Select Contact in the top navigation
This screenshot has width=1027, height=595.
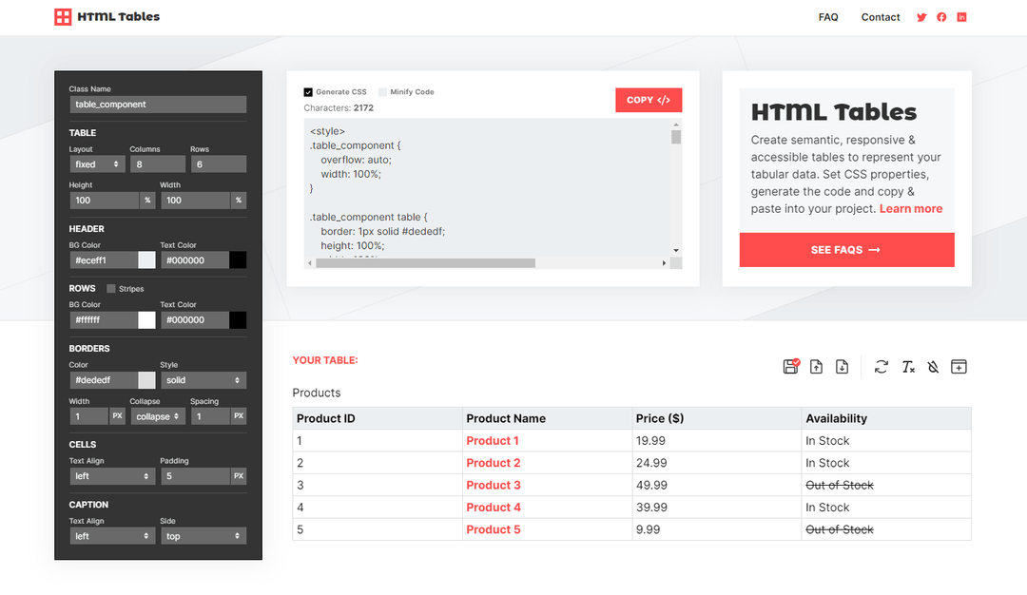point(880,16)
